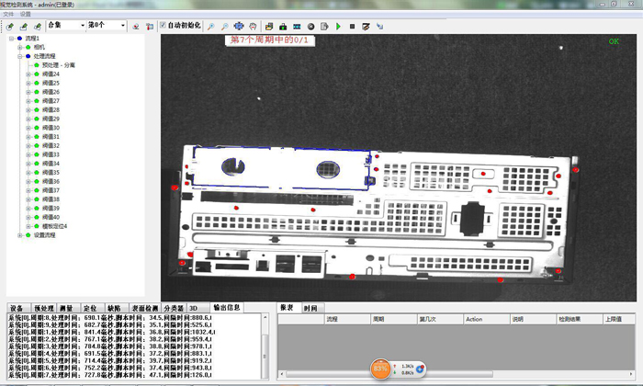This screenshot has height=386, width=643.
Task: Expand the 相机 tree node
Action: tap(19, 47)
